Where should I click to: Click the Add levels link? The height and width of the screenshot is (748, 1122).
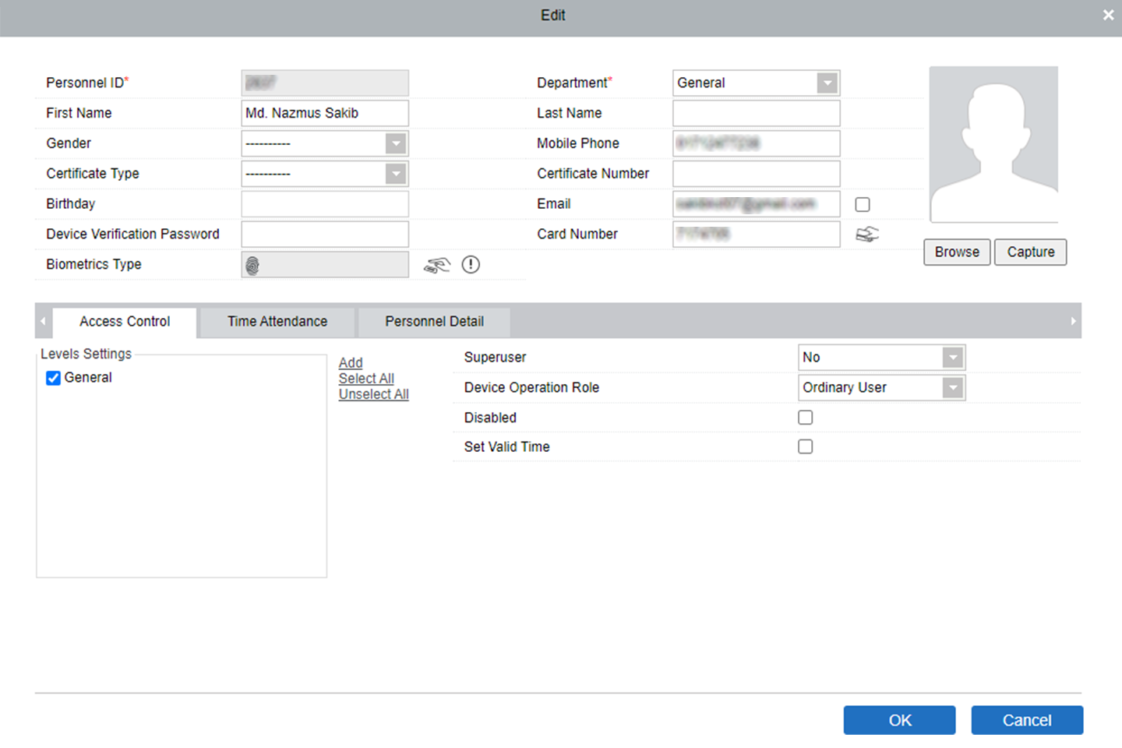click(351, 363)
